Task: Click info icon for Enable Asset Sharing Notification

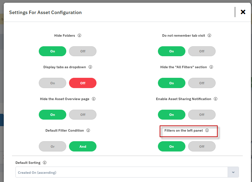Action: (x=216, y=99)
